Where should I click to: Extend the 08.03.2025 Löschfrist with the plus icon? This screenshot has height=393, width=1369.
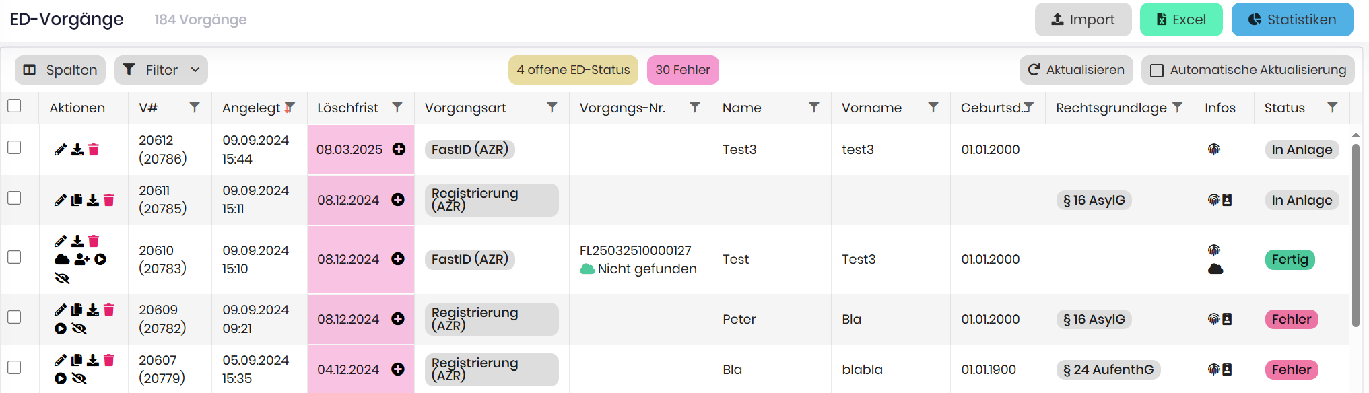(x=399, y=149)
